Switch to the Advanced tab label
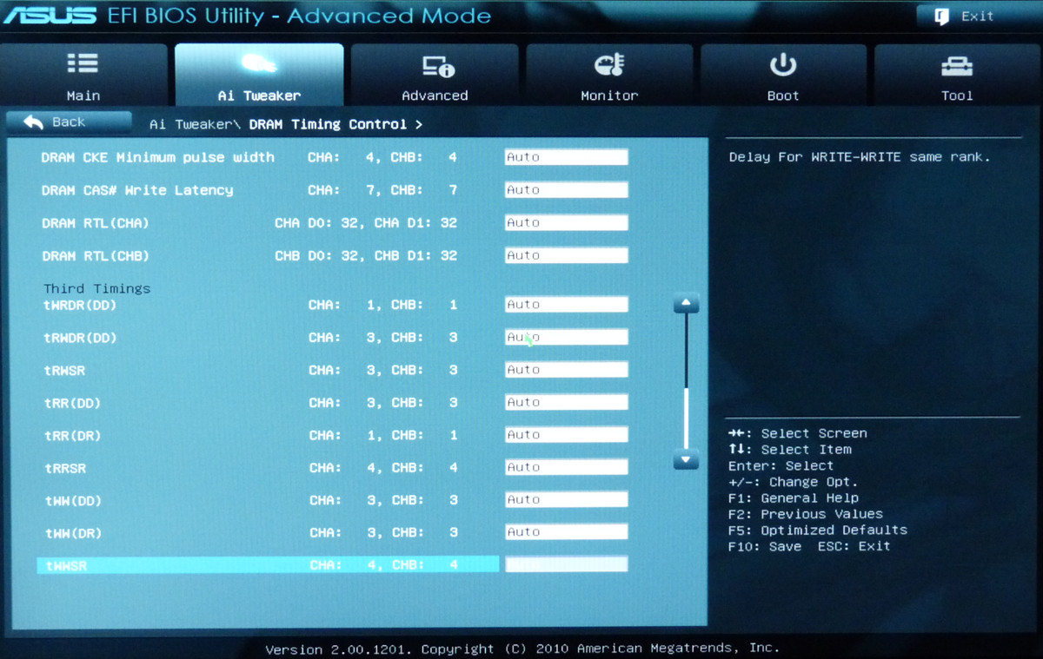 pos(435,96)
